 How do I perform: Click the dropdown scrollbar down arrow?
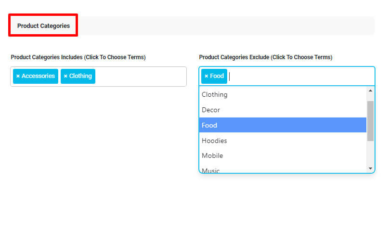coord(370,168)
